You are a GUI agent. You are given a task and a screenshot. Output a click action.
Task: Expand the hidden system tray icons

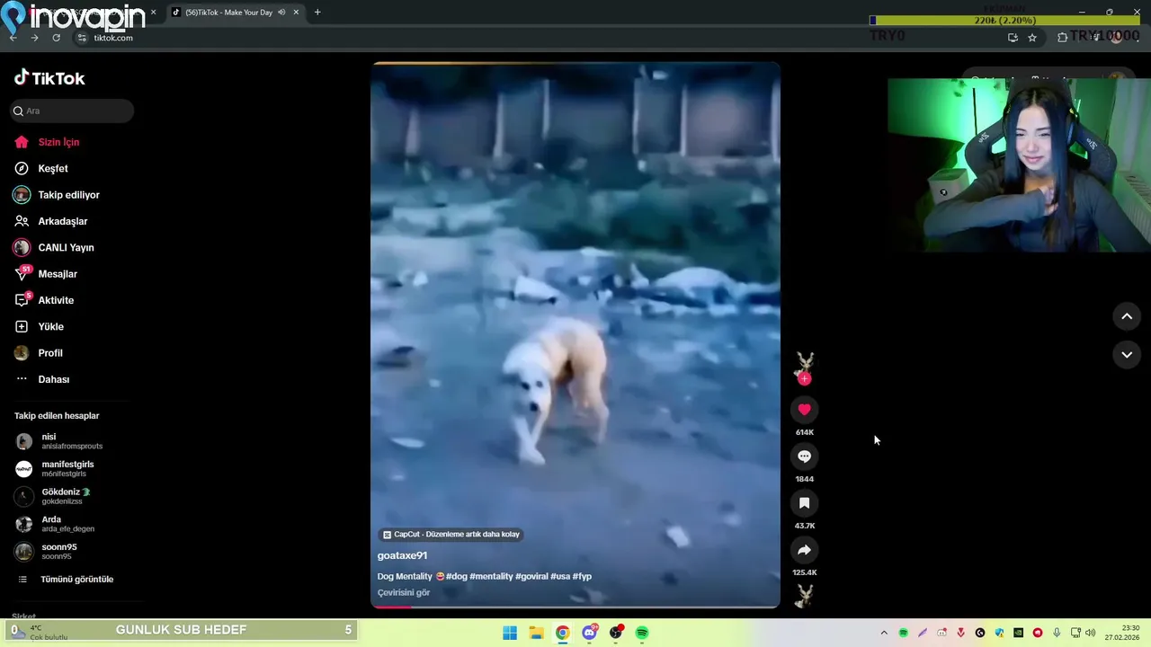coord(884,633)
